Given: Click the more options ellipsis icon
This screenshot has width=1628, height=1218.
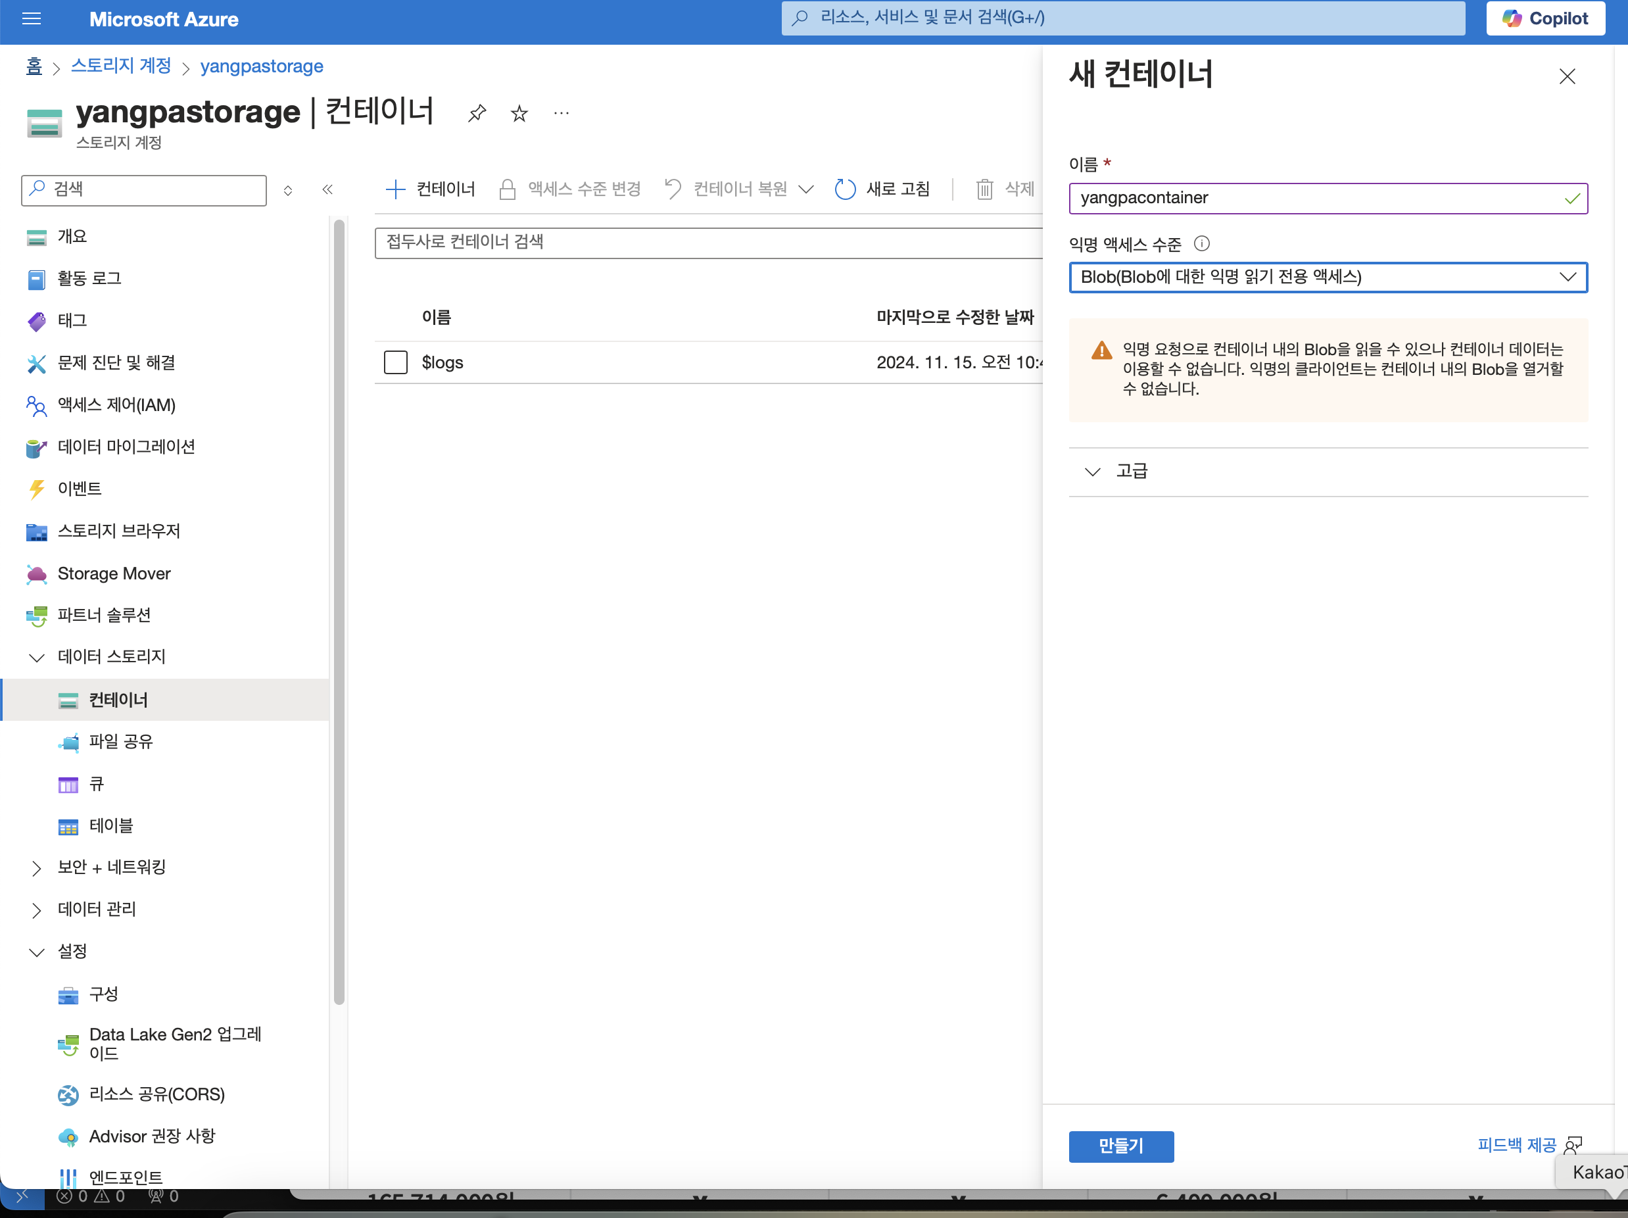Looking at the screenshot, I should click(562, 113).
